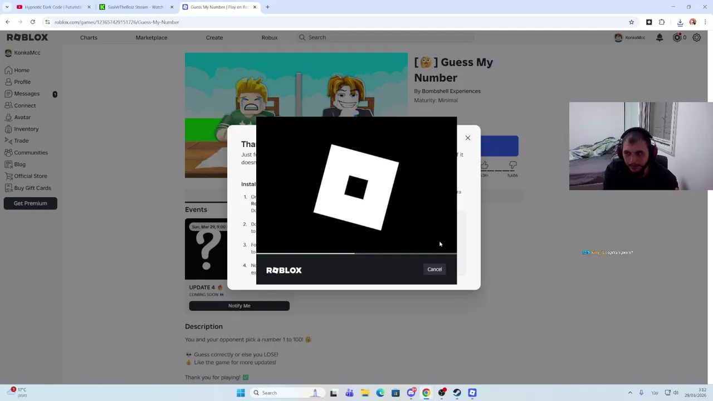Click the Roblox logo in header

(x=27, y=37)
